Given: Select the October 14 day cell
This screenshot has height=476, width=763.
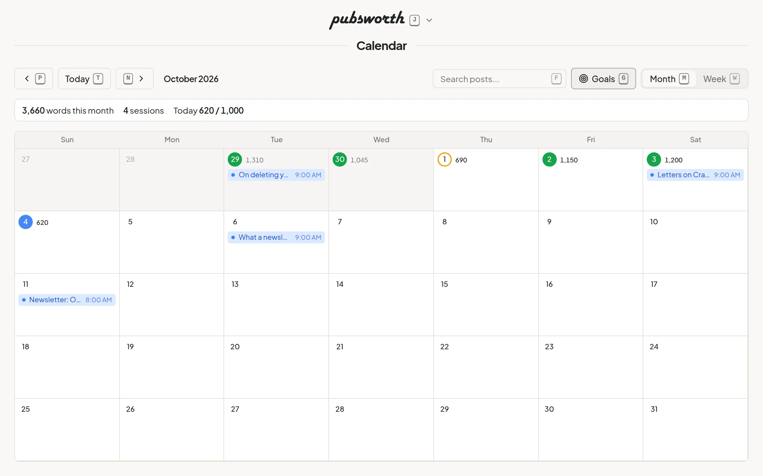Looking at the screenshot, I should [x=381, y=304].
